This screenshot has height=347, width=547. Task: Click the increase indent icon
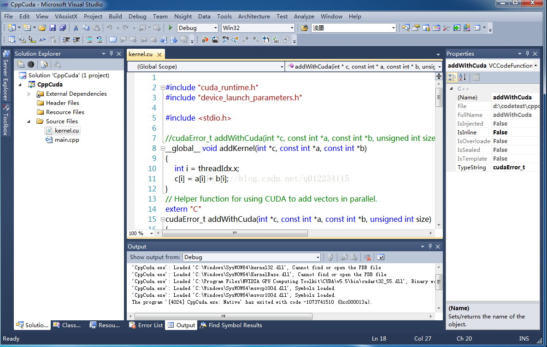[76, 40]
